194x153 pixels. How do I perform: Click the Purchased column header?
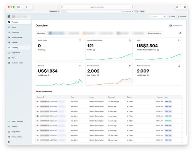coord(111,97)
